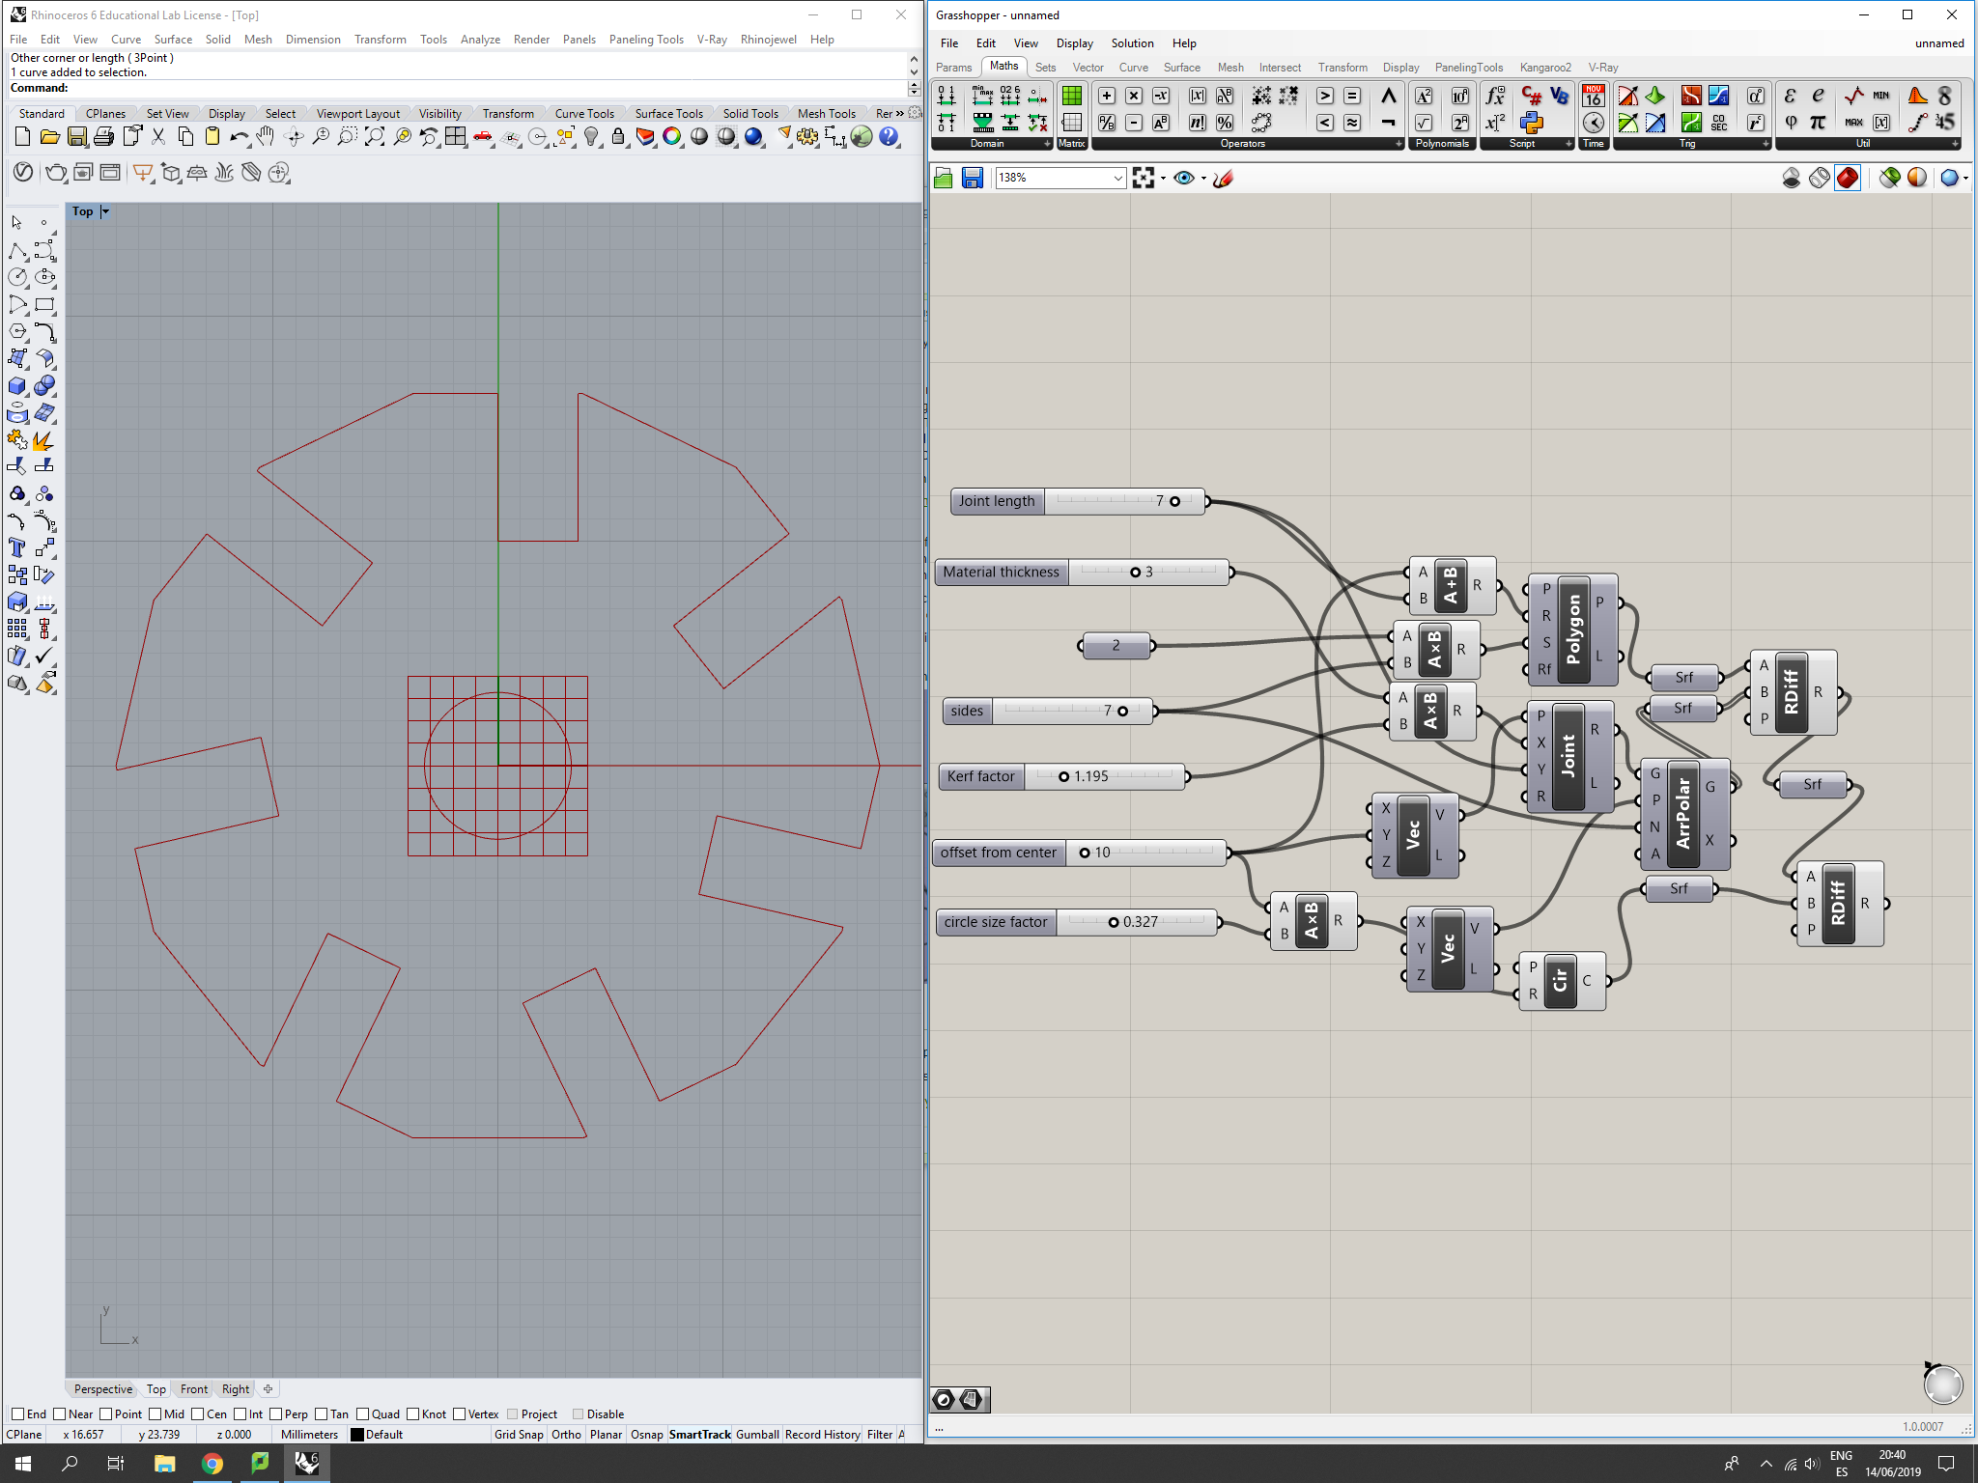Open the Solution menu in Grasshopper
The image size is (1978, 1483).
(x=1132, y=43)
